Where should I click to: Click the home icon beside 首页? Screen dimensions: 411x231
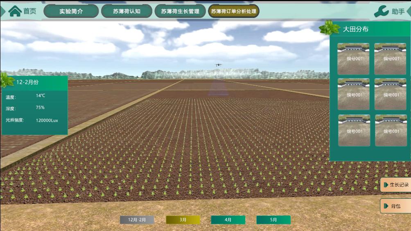click(15, 11)
